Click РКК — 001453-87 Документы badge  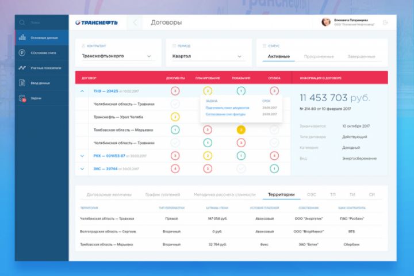(x=175, y=156)
